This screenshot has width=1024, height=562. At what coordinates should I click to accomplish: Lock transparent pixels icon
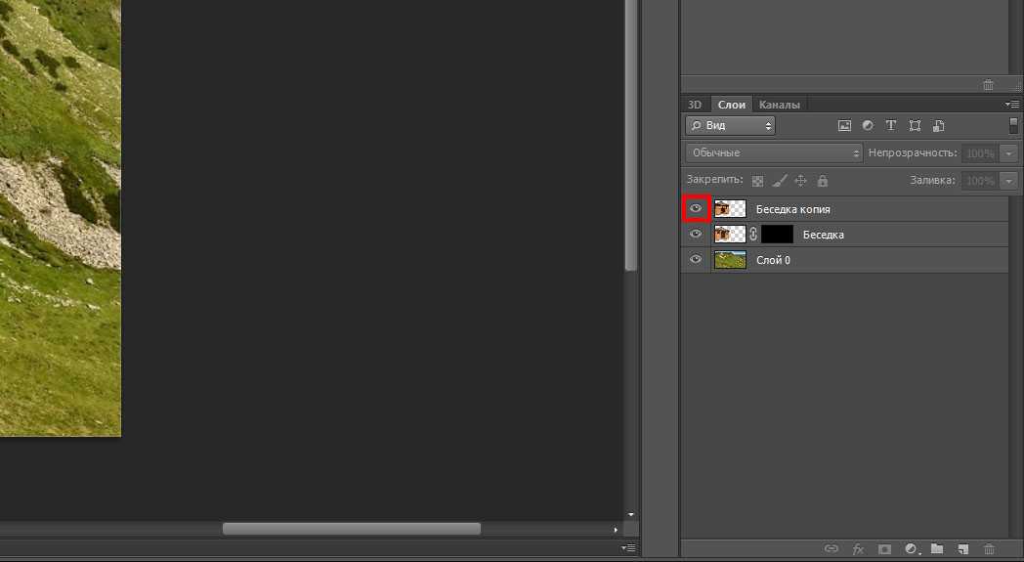pyautogui.click(x=757, y=181)
